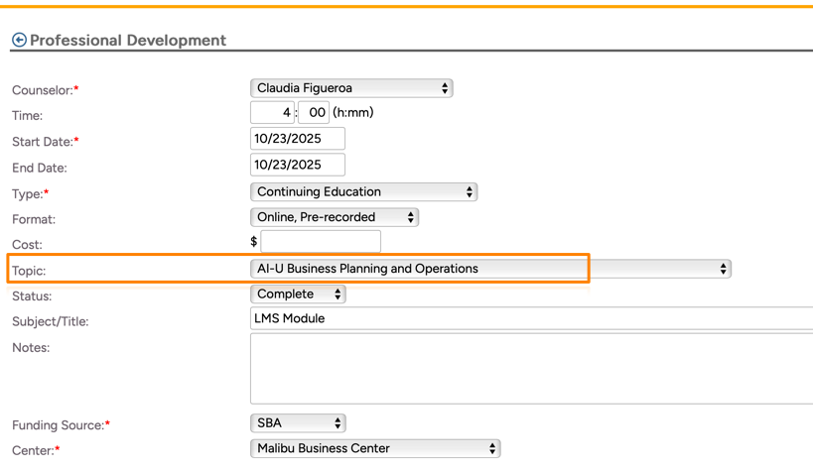This screenshot has height=471, width=813.
Task: Open the Topic dropdown
Action: 490,269
